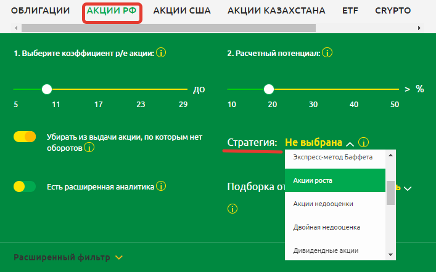Collapse the Стратегия 'Не выбрана' dropdown
The image size is (436, 272).
pyautogui.click(x=350, y=143)
